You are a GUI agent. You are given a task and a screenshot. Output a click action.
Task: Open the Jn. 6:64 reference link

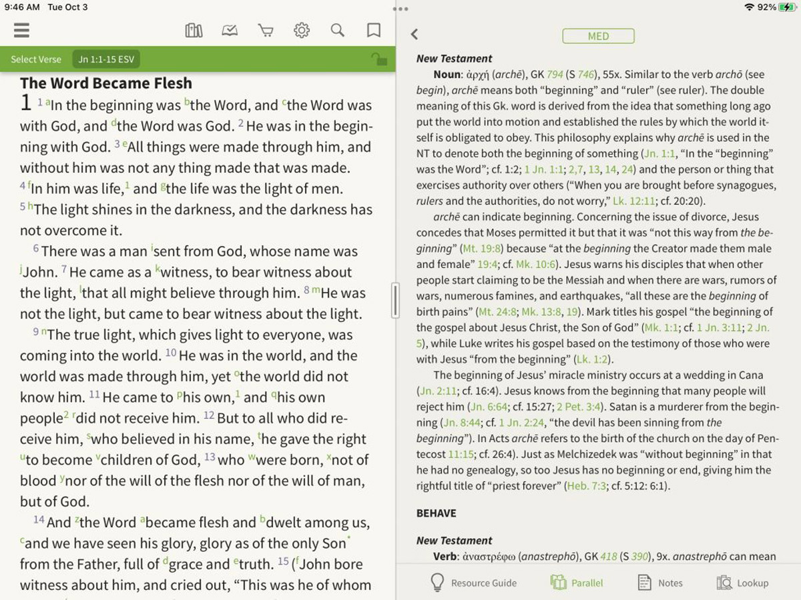click(488, 407)
